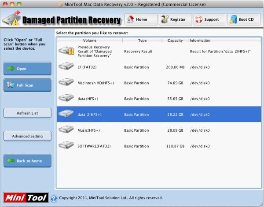Start a Full Scan
Viewport: 264px width, 207px height.
click(27, 85)
